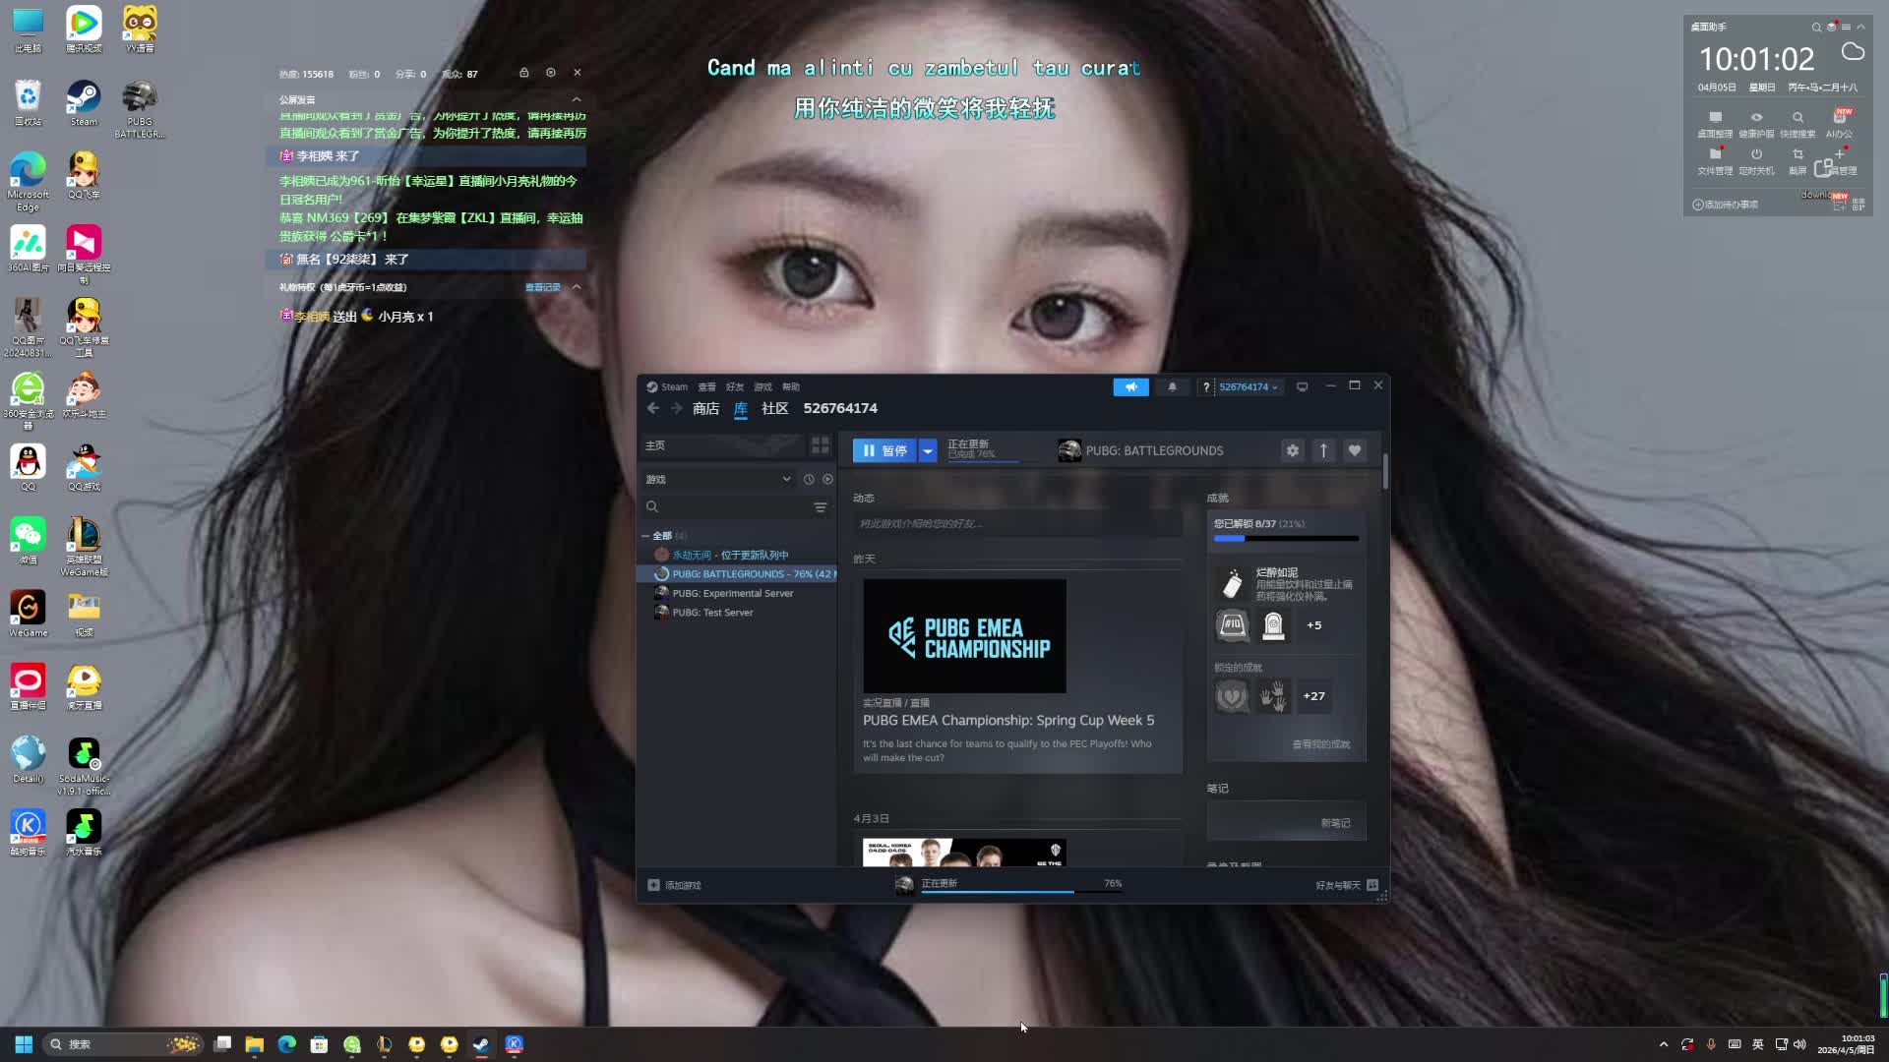Switch library to grid view icon
This screenshot has height=1062, width=1889.
click(820, 445)
